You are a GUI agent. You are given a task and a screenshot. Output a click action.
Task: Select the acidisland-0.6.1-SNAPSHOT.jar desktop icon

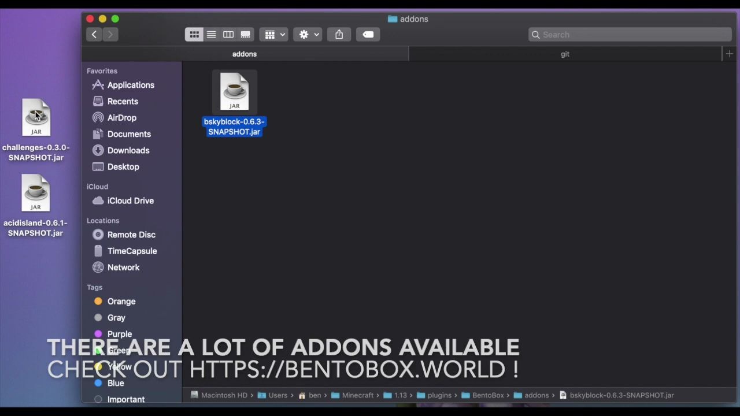(36, 193)
